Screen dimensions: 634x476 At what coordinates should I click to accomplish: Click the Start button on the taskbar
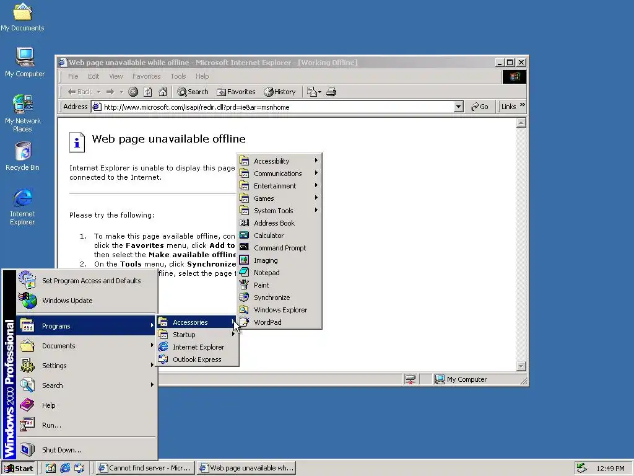pos(19,469)
